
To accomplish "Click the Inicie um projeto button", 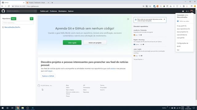I will (x=95, y=43).
